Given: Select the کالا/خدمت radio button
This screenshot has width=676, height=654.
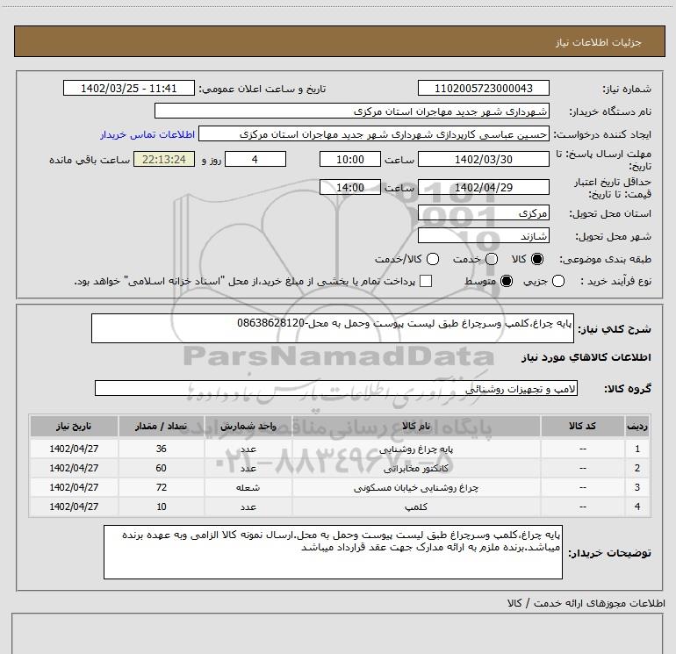Looking at the screenshot, I should click(x=433, y=259).
